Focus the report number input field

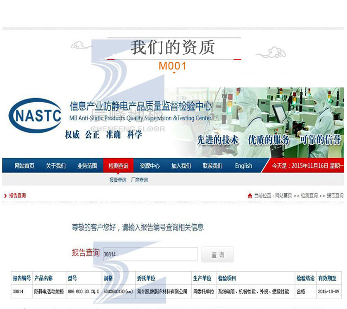[150, 254]
